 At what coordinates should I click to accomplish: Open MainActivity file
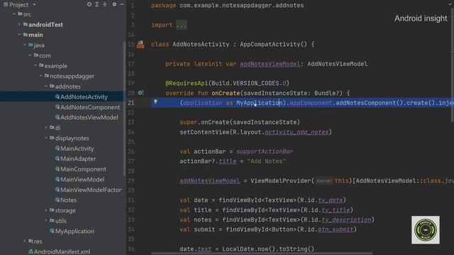(77, 149)
